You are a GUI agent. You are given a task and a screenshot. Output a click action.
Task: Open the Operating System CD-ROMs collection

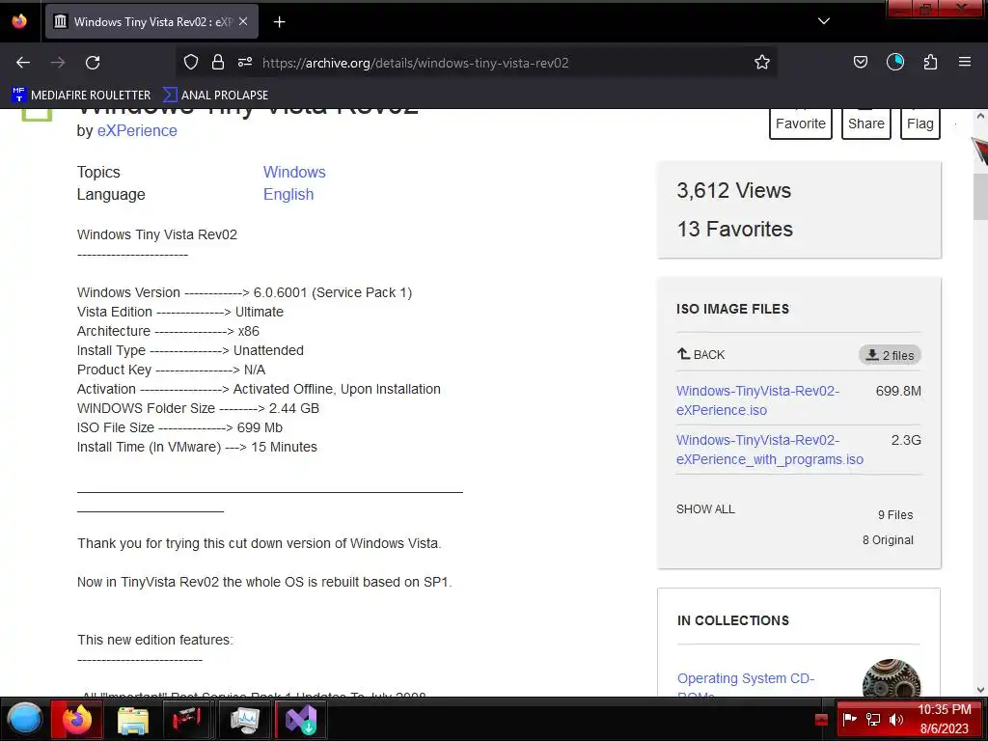coord(746,686)
